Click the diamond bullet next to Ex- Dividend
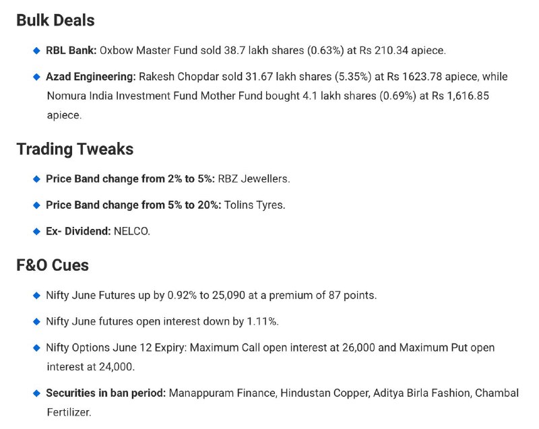The image size is (539, 429). pos(36,232)
